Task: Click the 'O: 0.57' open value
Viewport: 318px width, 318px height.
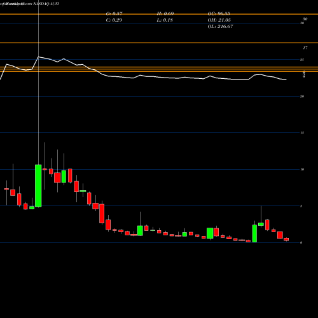Action: point(114,14)
